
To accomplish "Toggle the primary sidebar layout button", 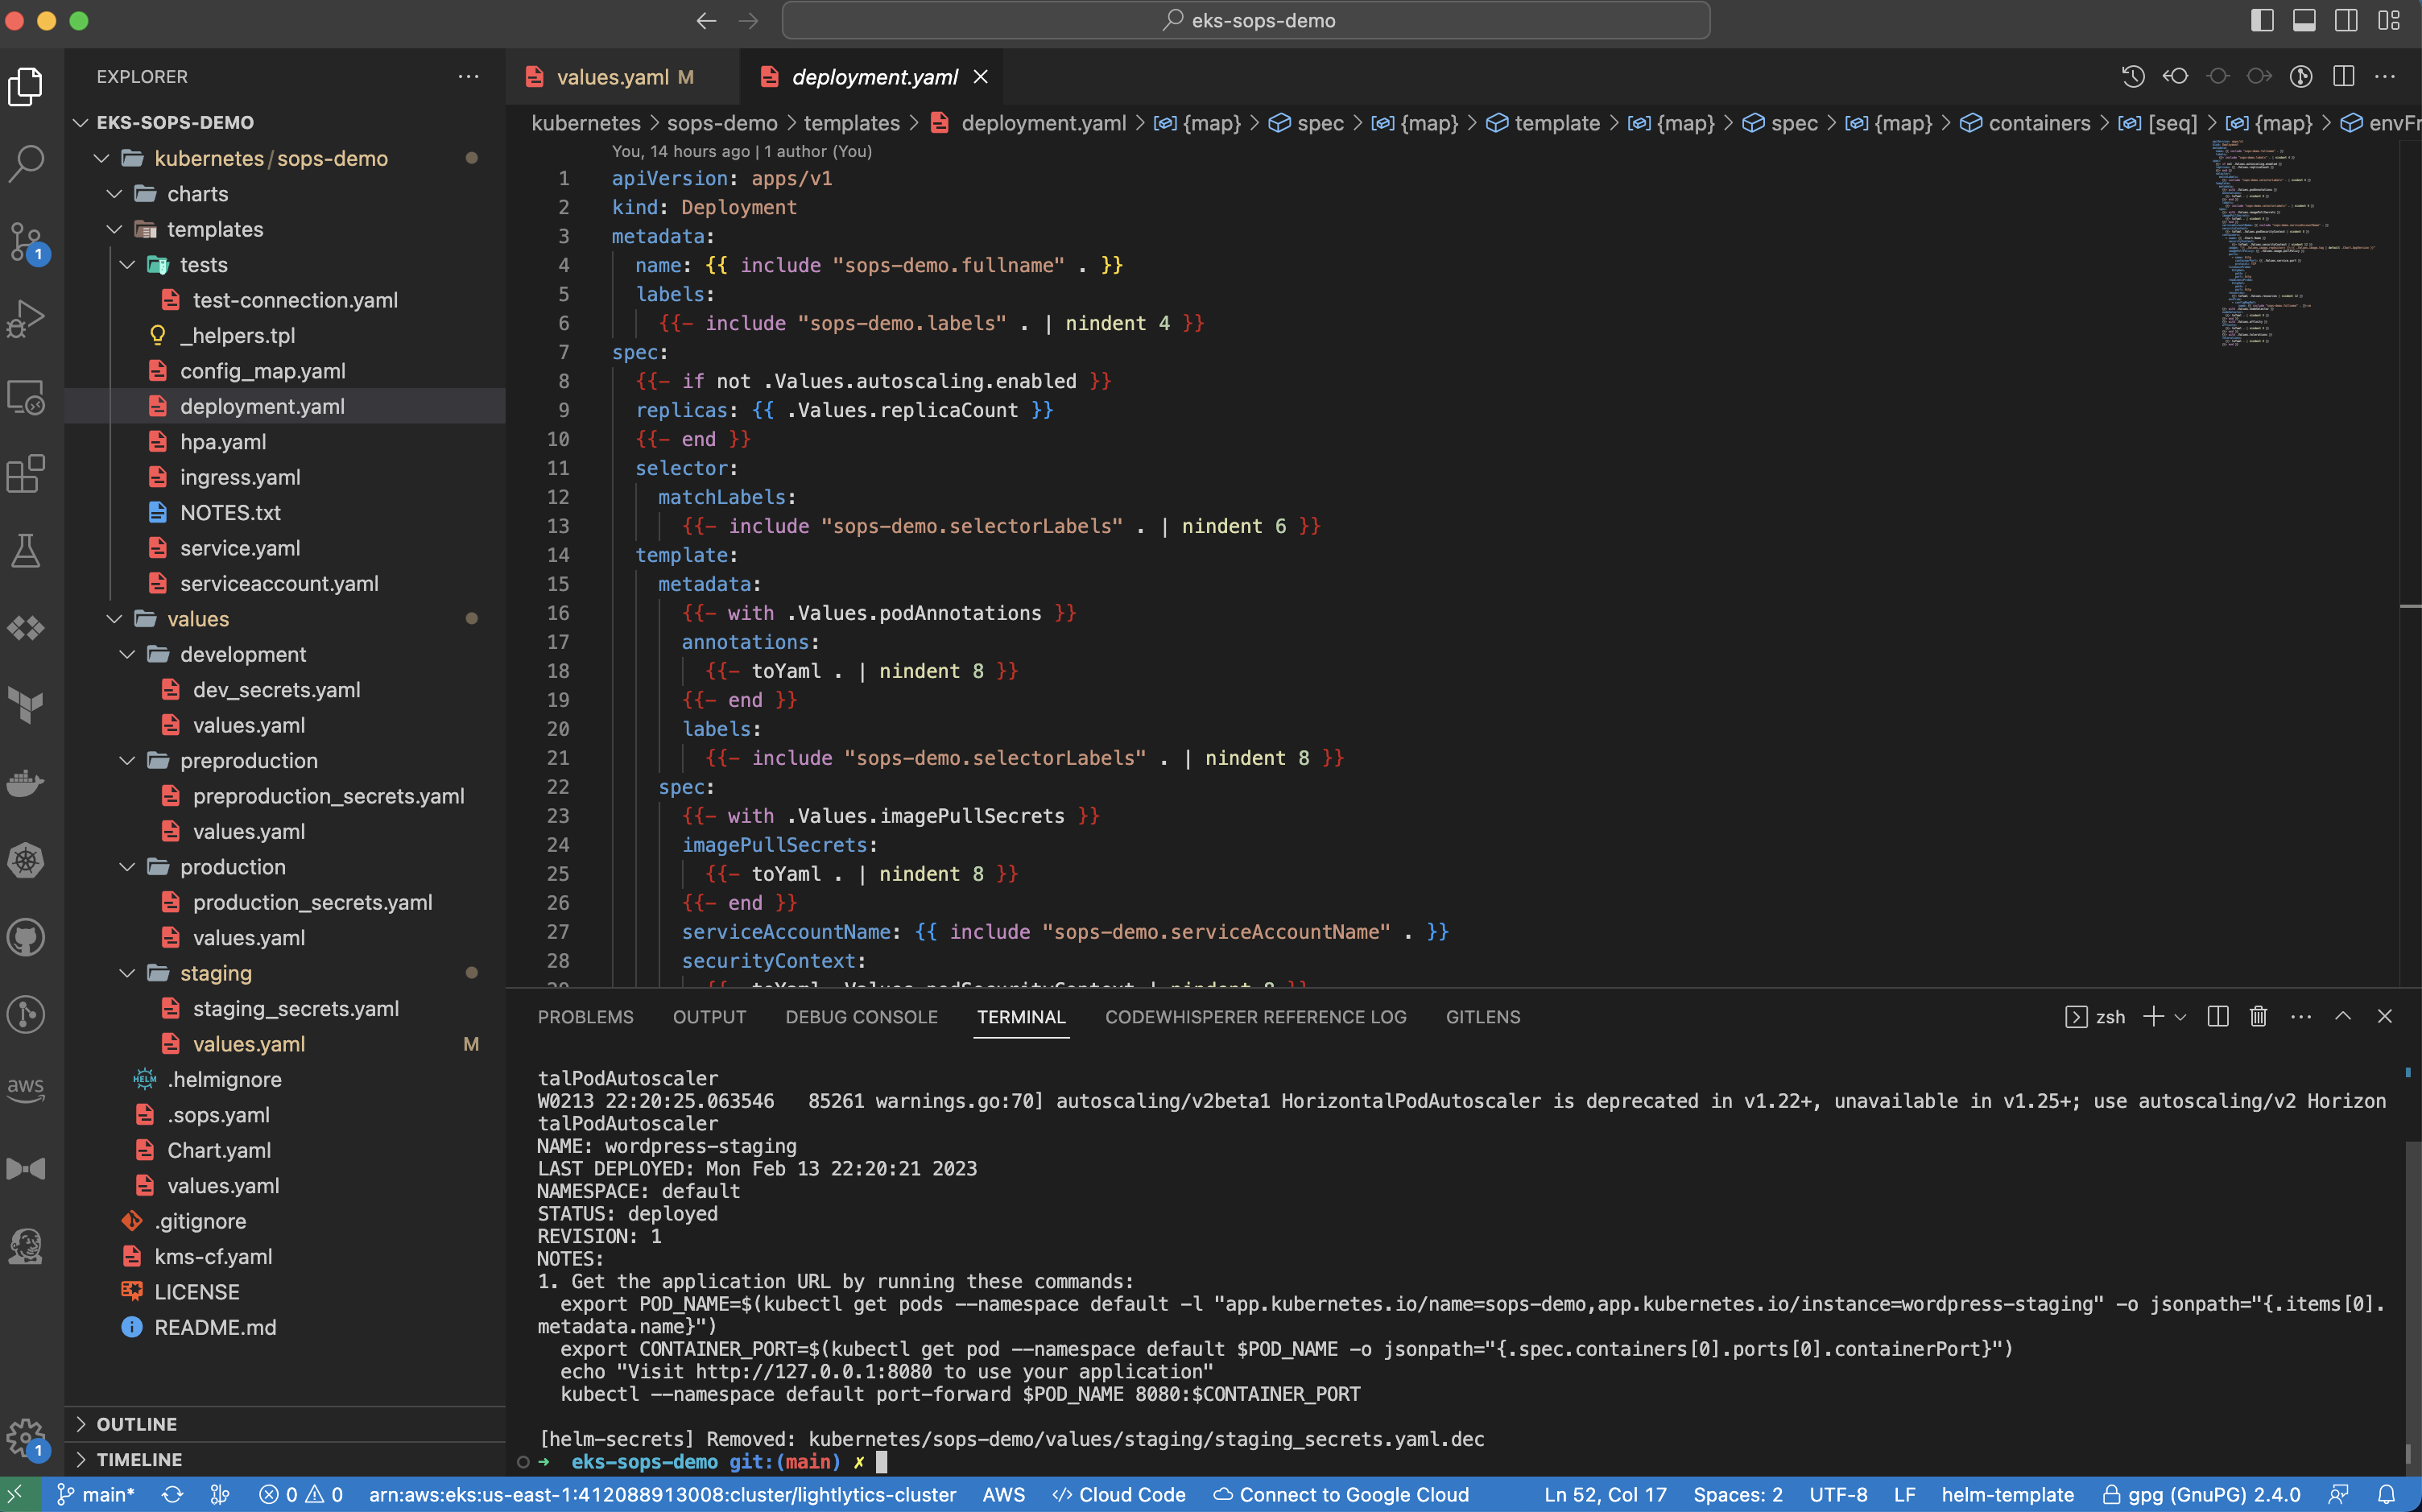I will coord(2262,20).
